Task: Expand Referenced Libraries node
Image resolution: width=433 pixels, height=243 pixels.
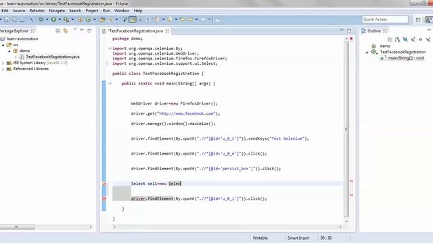Action: click(x=3, y=69)
